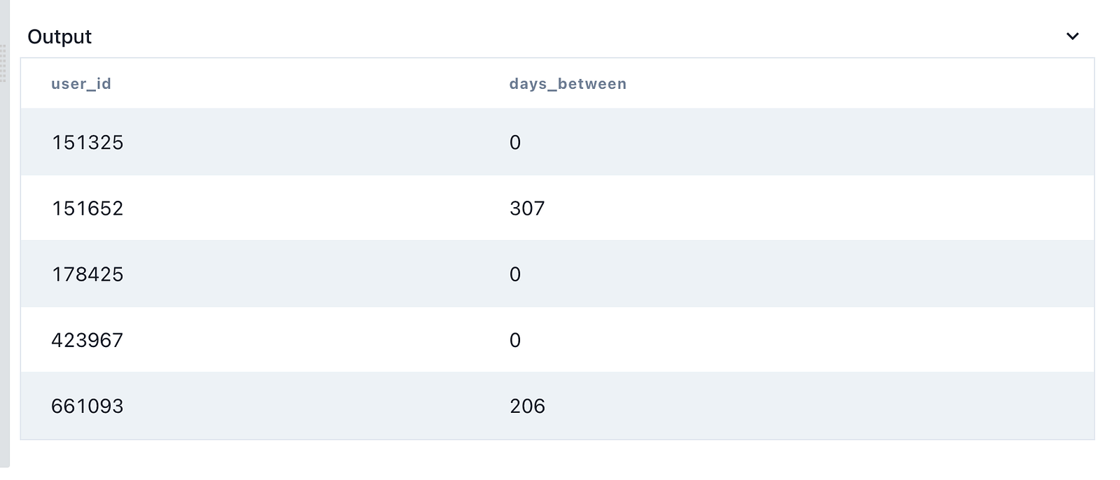Click the Output panel title

59,36
